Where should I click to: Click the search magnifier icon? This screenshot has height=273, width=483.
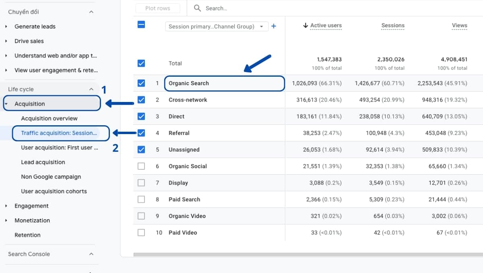197,8
